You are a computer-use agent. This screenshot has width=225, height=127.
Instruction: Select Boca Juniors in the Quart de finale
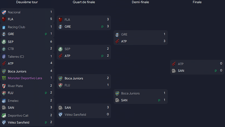tap(74, 78)
